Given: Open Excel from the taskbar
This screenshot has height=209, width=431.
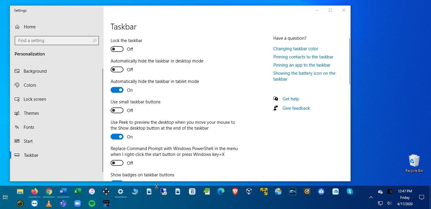Looking at the screenshot, I should pyautogui.click(x=78, y=191).
